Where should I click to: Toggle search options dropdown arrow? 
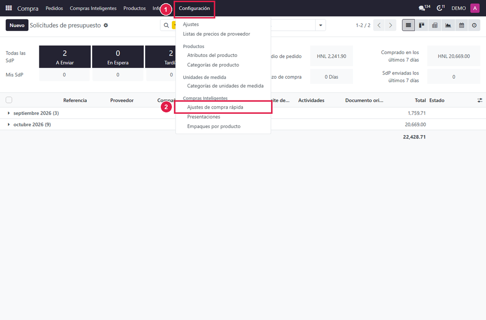point(320,26)
